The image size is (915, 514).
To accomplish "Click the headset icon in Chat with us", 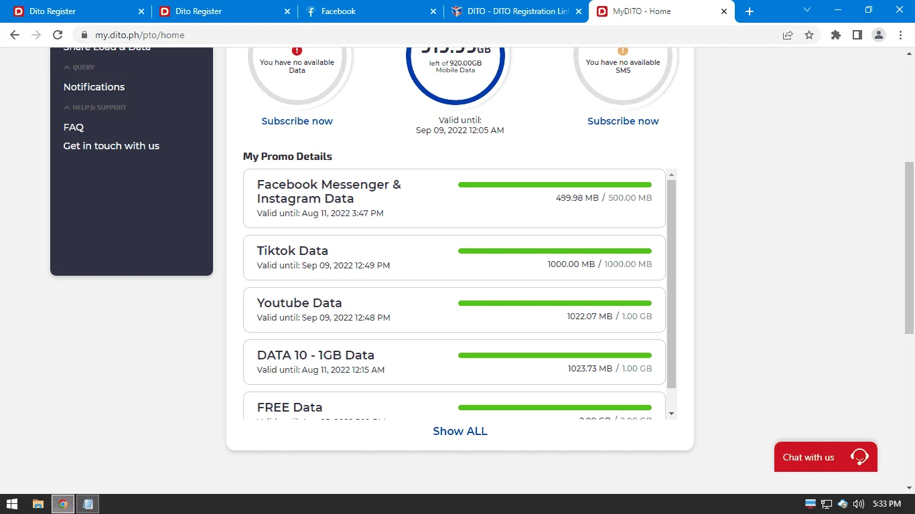I will [859, 457].
